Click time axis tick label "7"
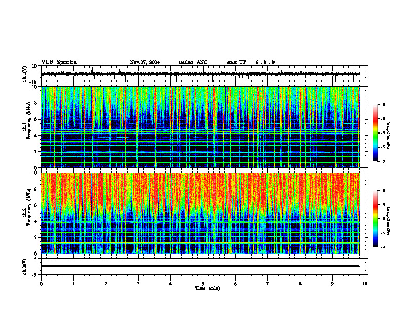The image size is (411, 318). (268, 284)
